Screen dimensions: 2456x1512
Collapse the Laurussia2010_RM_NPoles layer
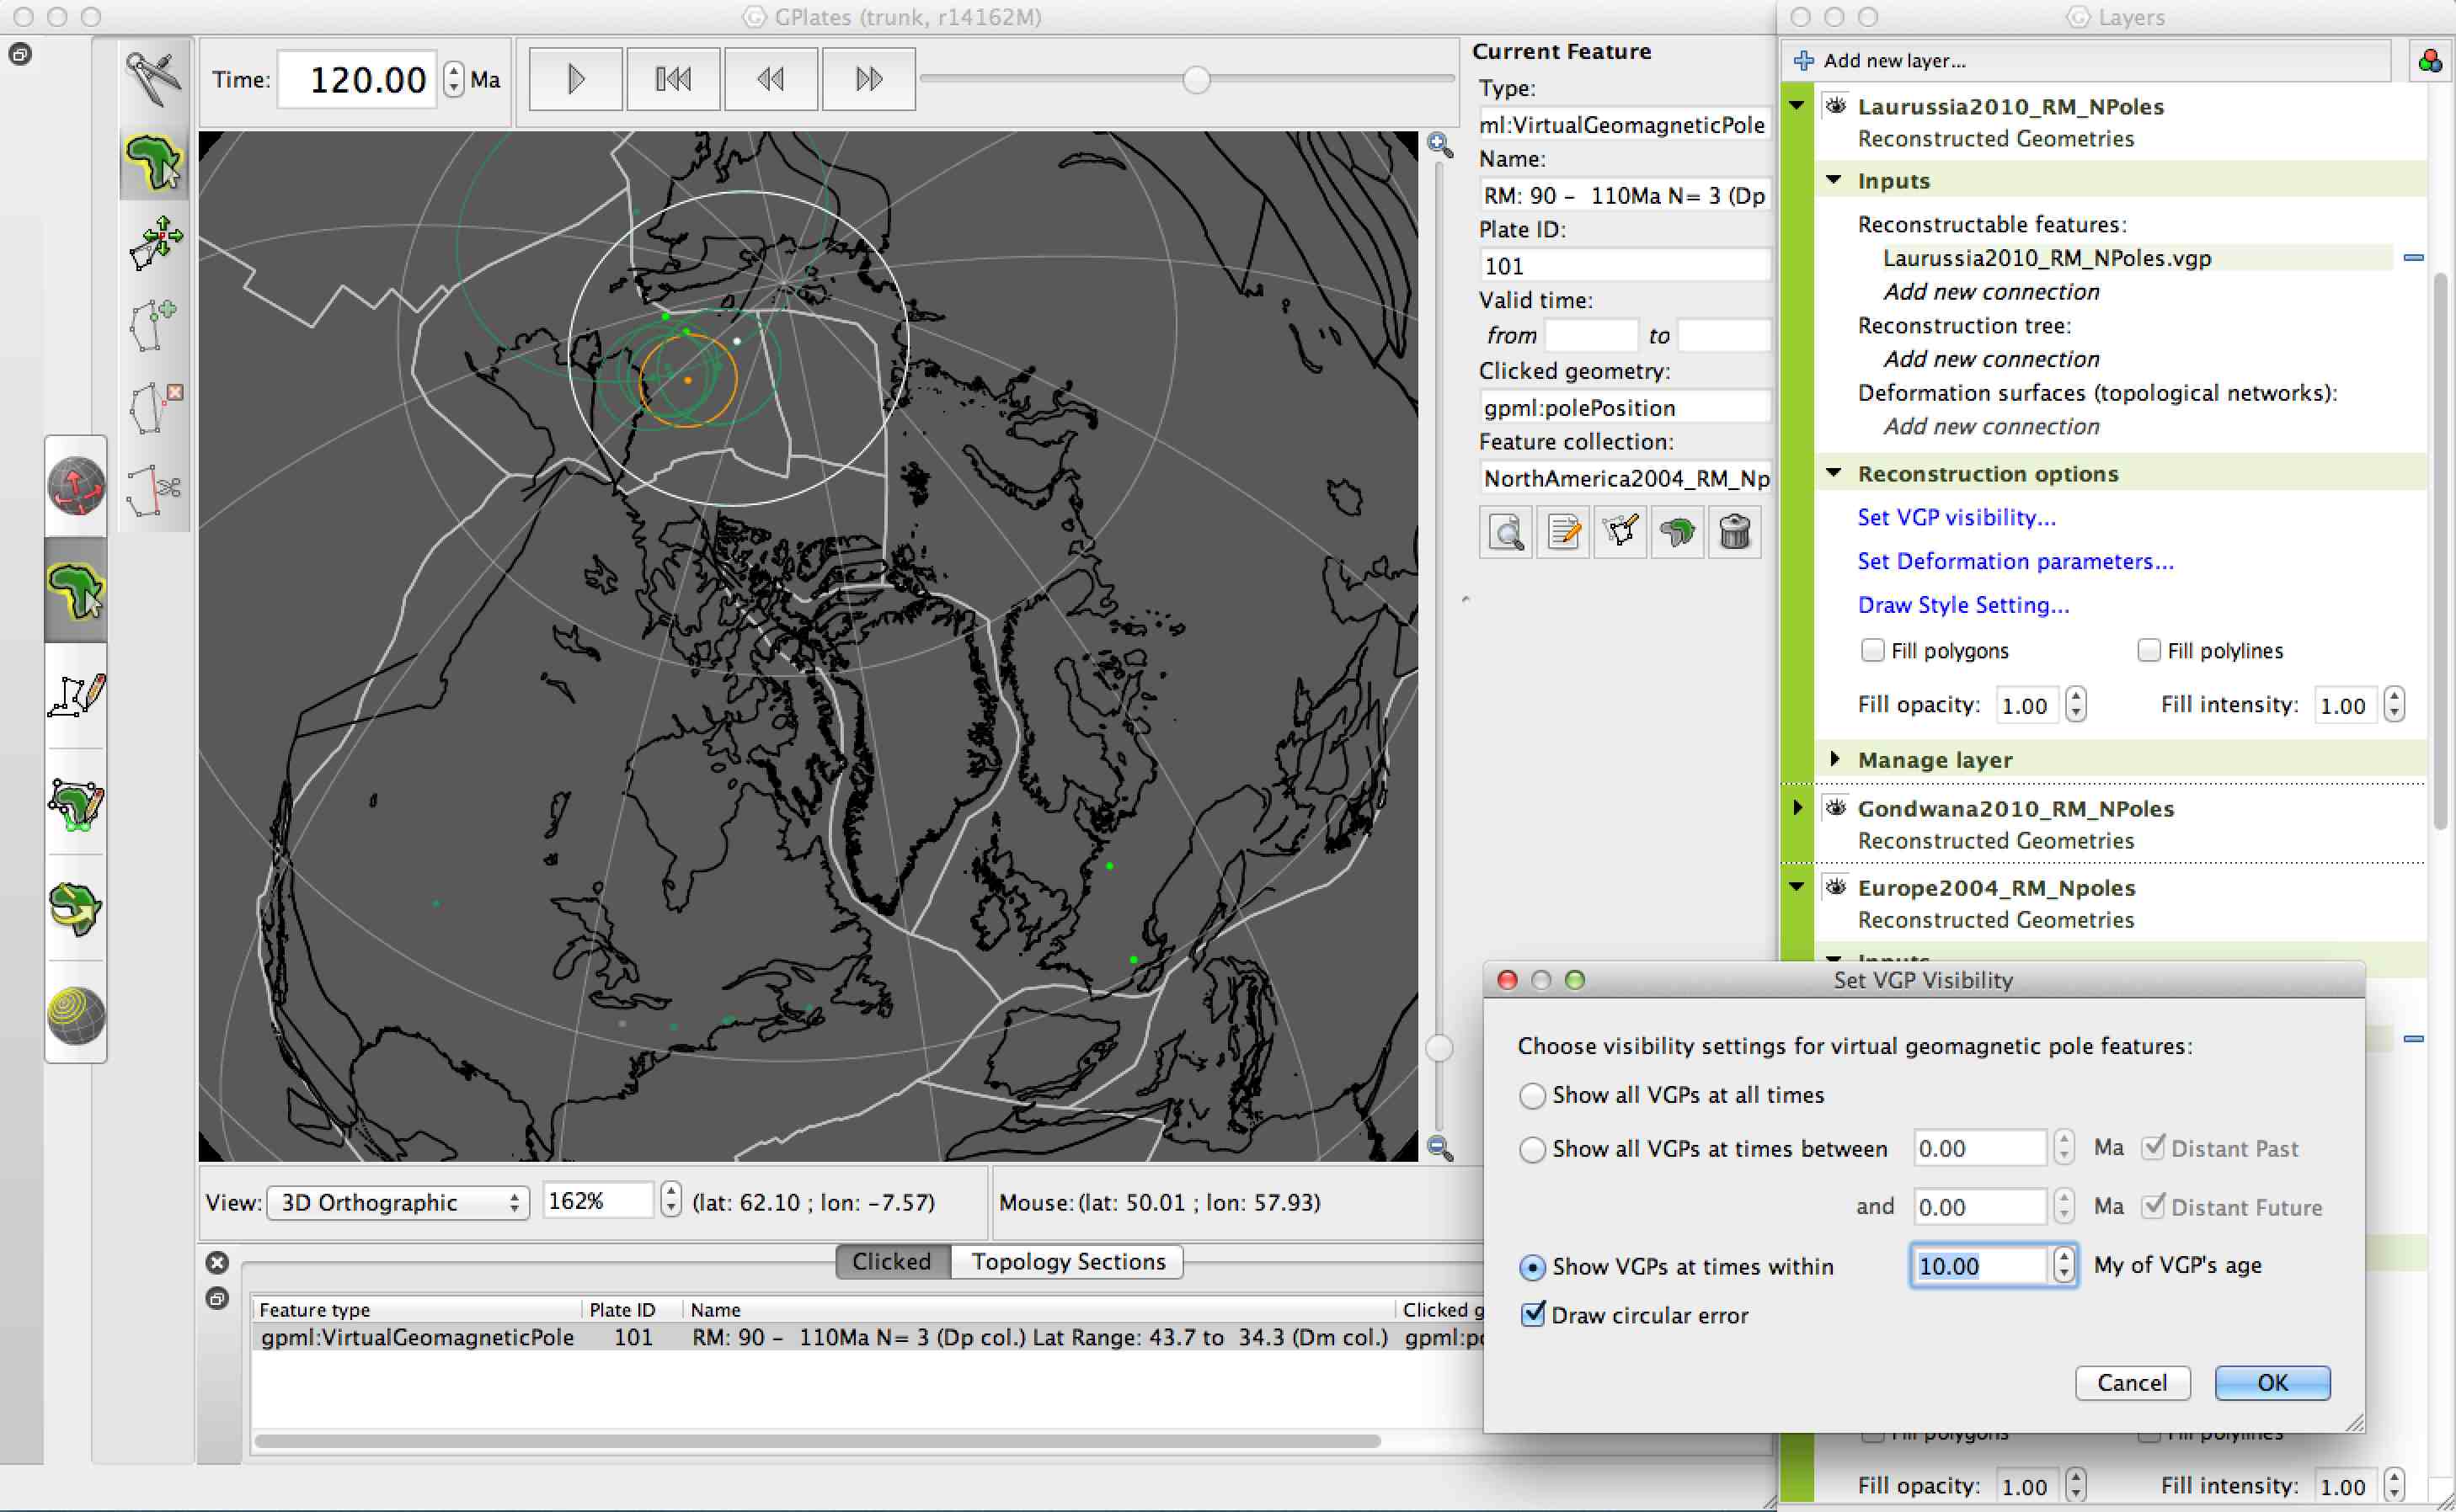[1797, 106]
